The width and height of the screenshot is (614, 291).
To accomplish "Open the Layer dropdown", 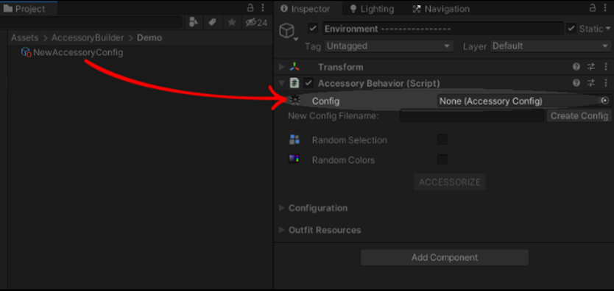I will tap(550, 46).
